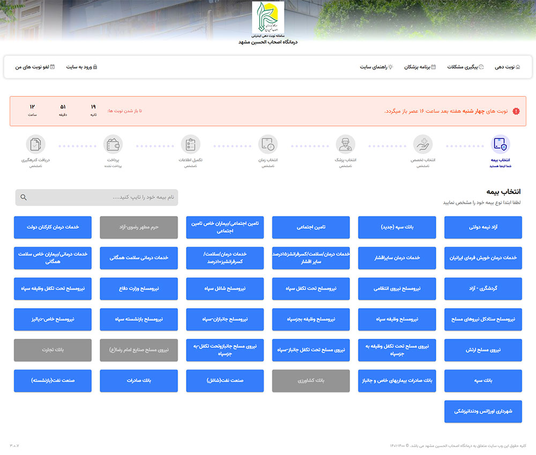536x455 pixels.
Task: Select the انتخاب تخصص step icon
Action: click(x=423, y=144)
